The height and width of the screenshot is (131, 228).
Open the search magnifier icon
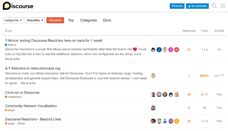[x=214, y=6]
